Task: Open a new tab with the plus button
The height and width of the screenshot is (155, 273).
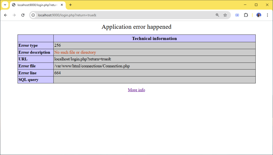Action: pos(70,5)
